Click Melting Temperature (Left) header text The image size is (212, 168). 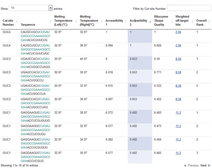[63, 20]
